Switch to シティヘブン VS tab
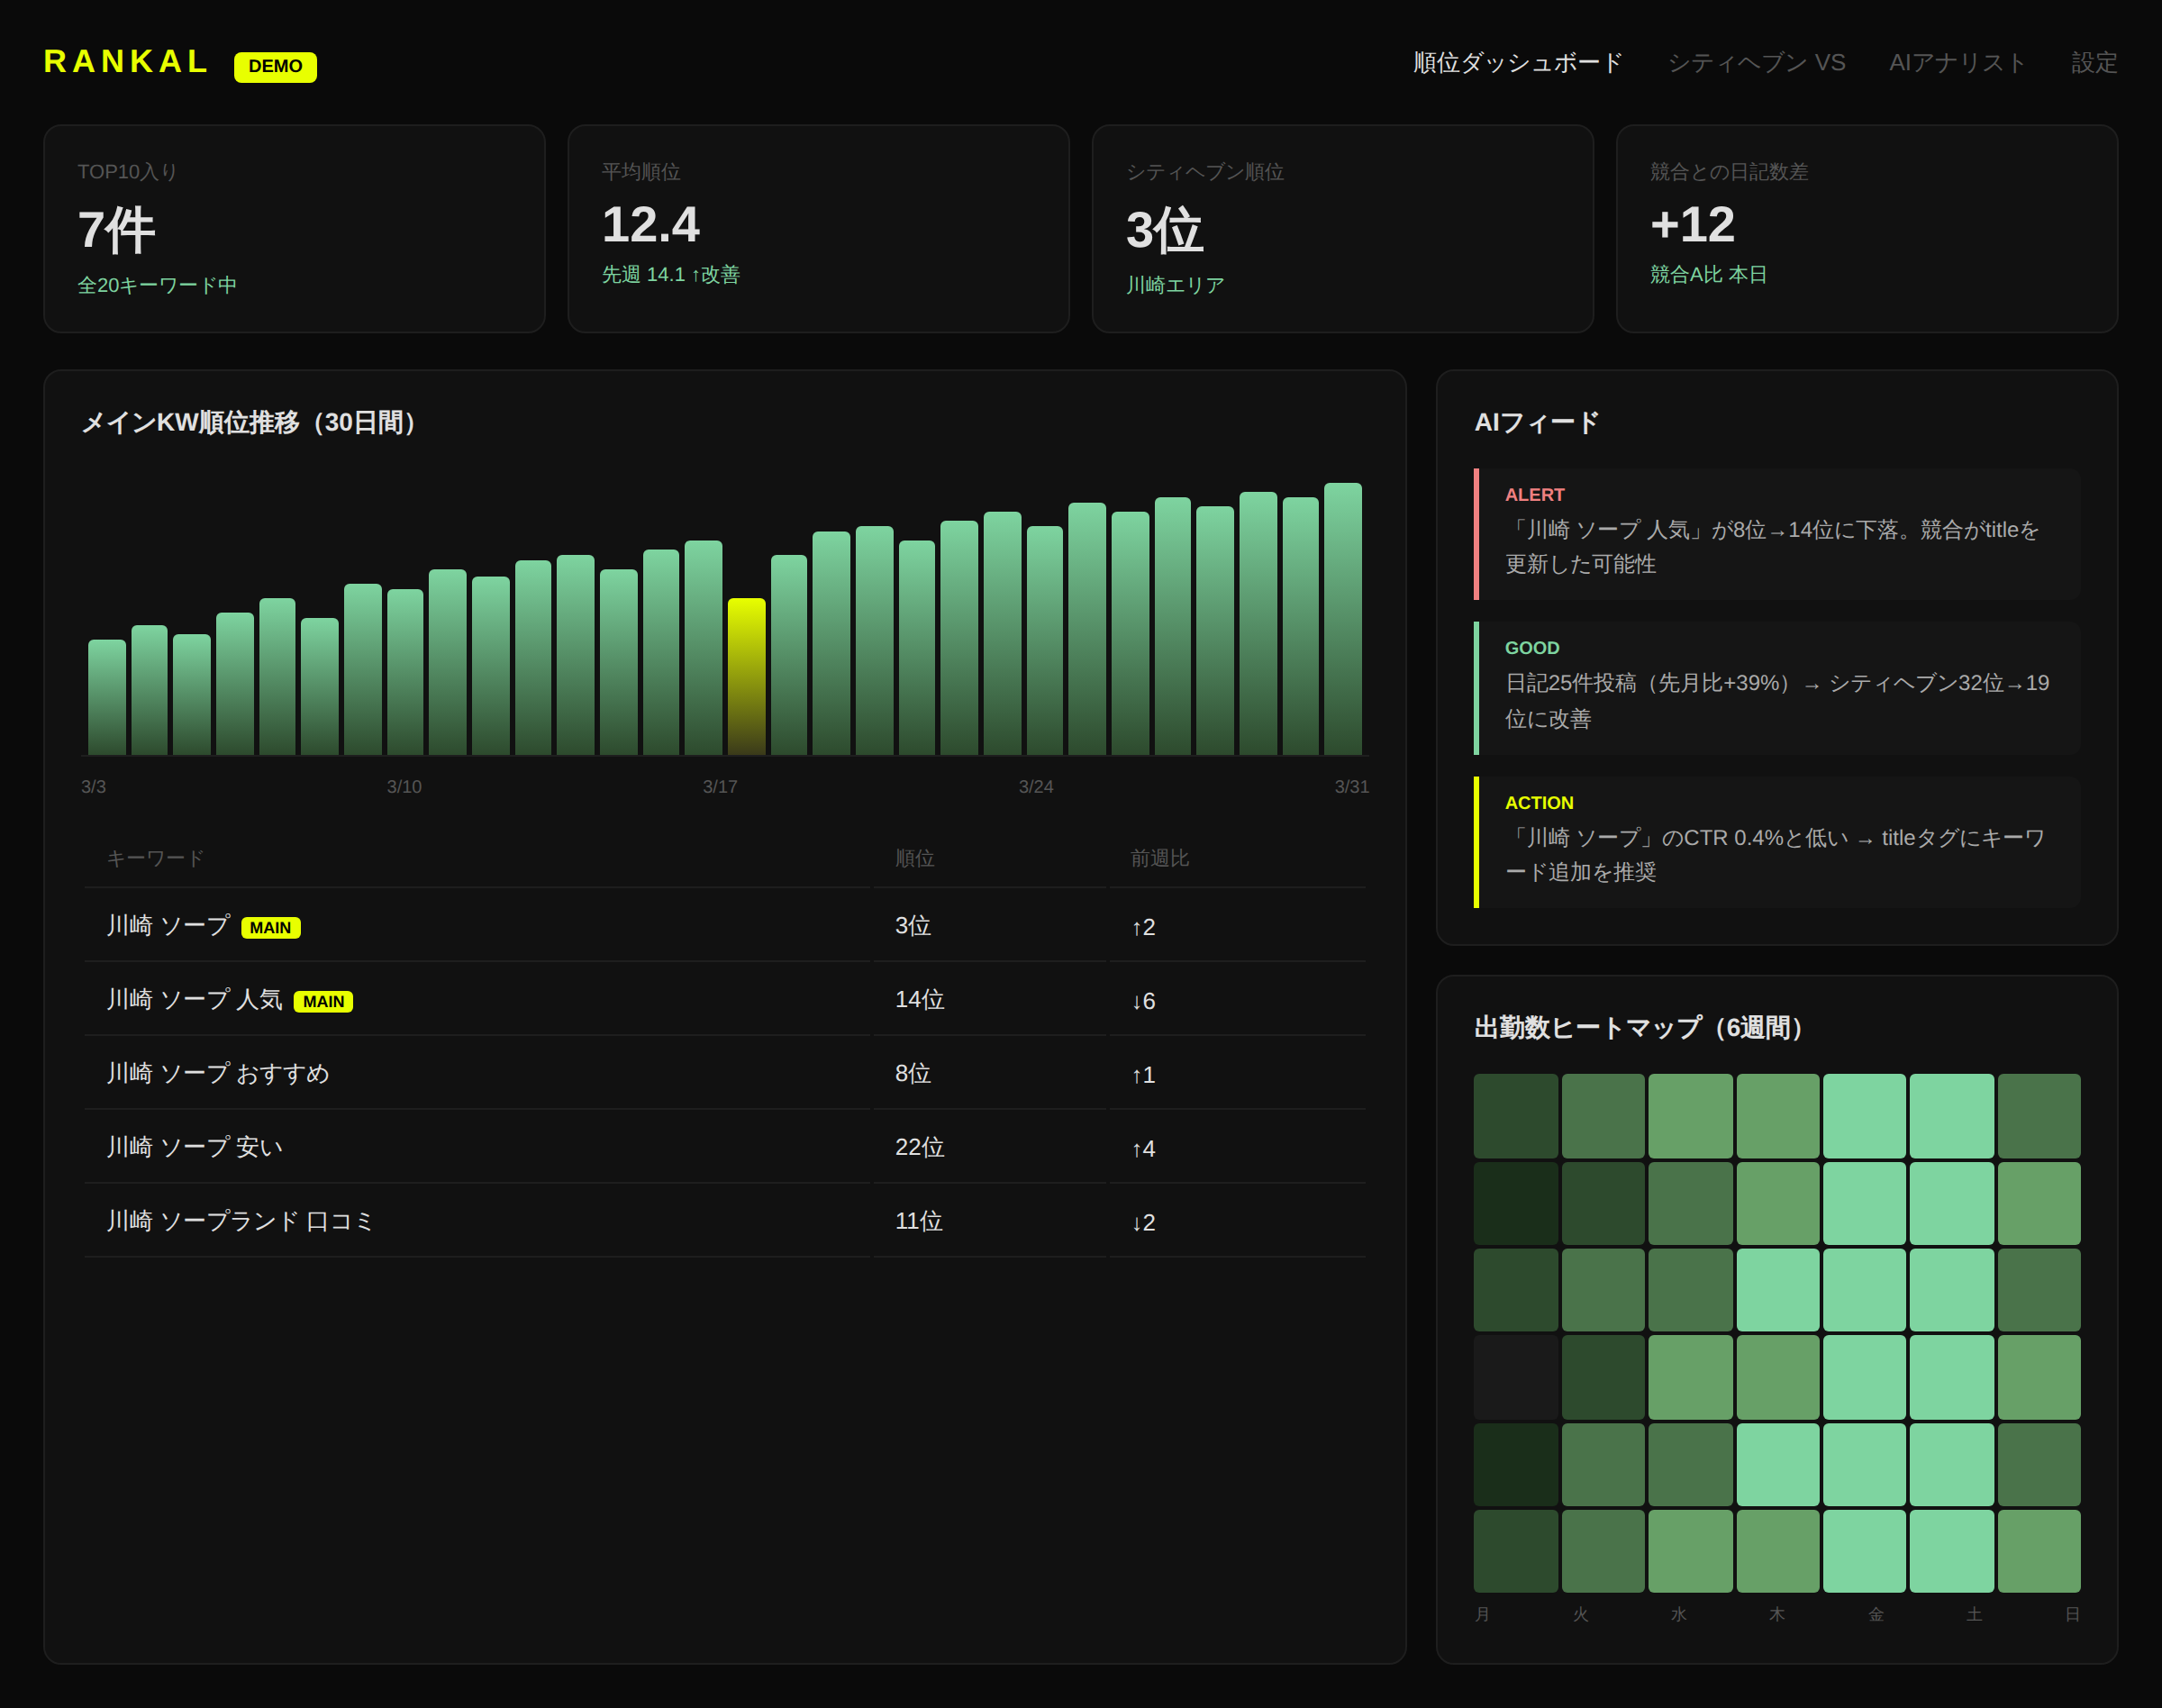This screenshot has width=2162, height=1708. [1756, 63]
